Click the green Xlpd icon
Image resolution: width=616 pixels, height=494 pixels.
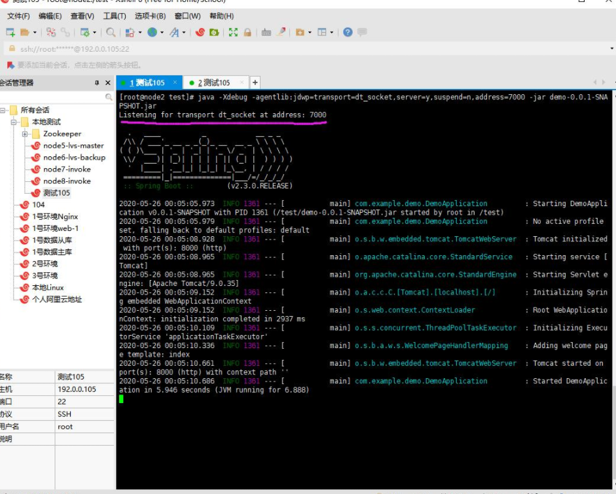[214, 32]
